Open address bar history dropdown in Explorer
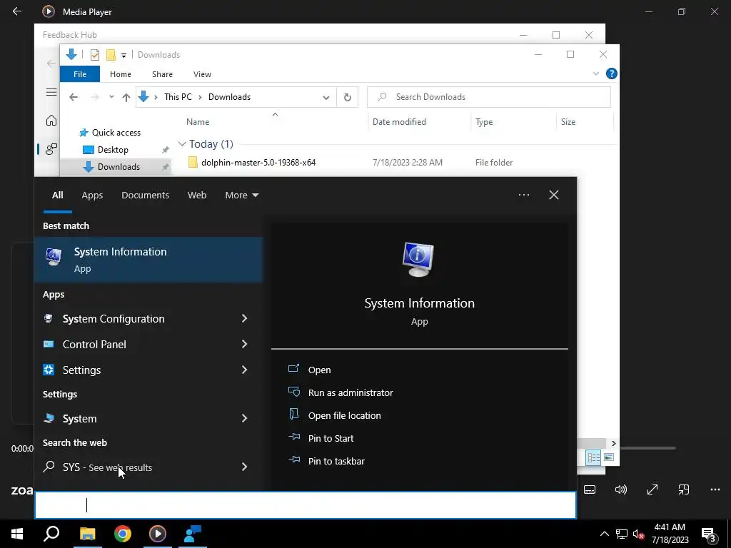 326,97
